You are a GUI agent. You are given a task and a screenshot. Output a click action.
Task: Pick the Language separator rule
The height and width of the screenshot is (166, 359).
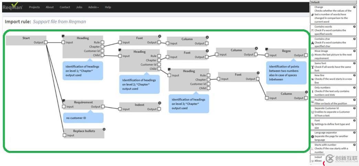(333, 136)
